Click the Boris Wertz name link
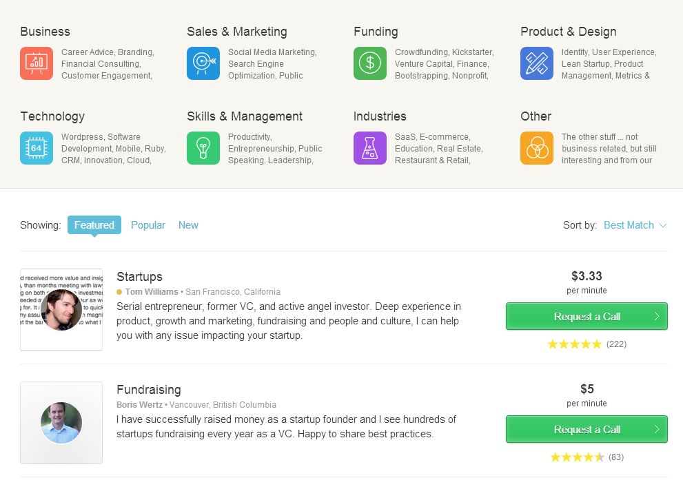The image size is (683, 480). [x=140, y=405]
